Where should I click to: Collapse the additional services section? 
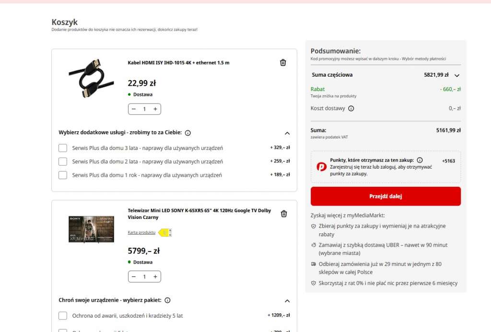click(x=287, y=133)
